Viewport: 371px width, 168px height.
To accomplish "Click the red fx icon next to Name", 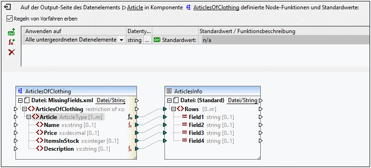I will pos(130,125).
